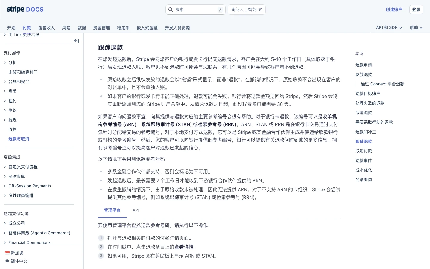Open 询问人工智能 assistant button
This screenshot has width=430, height=269.
[x=247, y=10]
